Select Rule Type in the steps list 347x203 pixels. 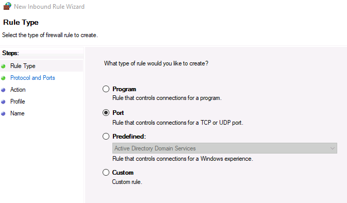pos(23,66)
